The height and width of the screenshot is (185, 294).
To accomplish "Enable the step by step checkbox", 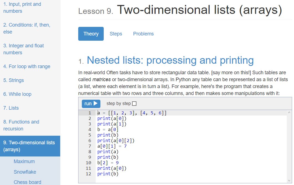I will 134,104.
